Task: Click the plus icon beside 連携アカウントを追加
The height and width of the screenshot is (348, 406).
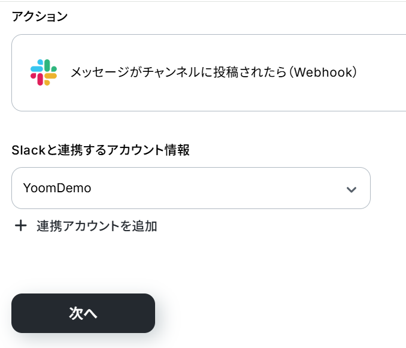Action: coord(21,226)
